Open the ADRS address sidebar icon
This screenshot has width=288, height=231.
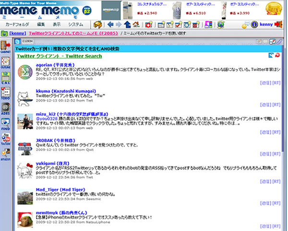(5, 109)
